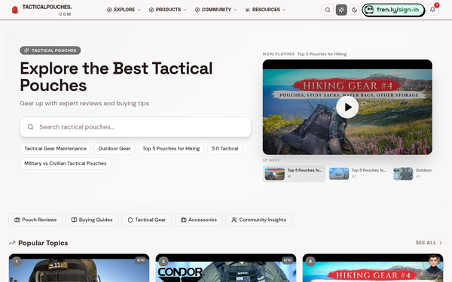Open the header search icon

(x=328, y=10)
